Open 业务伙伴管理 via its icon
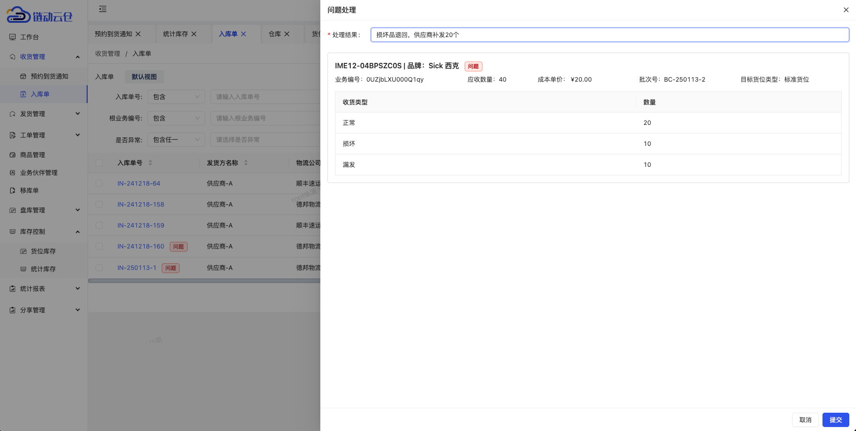Image resolution: width=856 pixels, height=431 pixels. (x=12, y=173)
